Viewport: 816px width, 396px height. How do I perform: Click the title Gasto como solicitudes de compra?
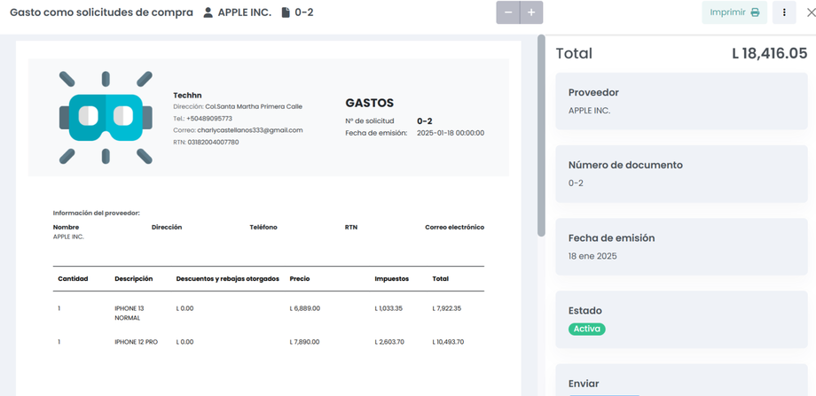101,12
